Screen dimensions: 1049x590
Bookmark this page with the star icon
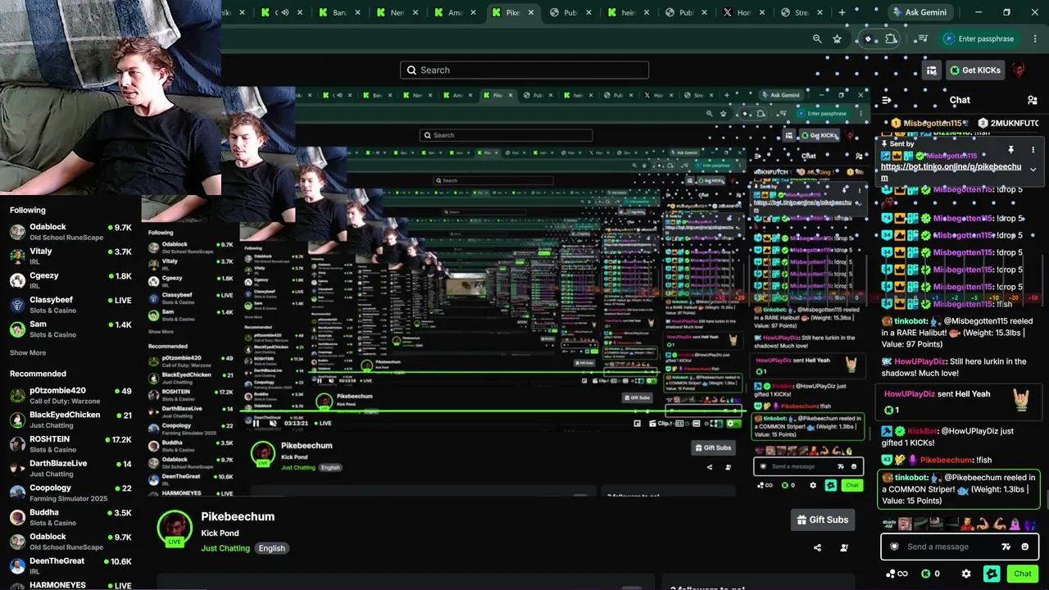tap(837, 39)
